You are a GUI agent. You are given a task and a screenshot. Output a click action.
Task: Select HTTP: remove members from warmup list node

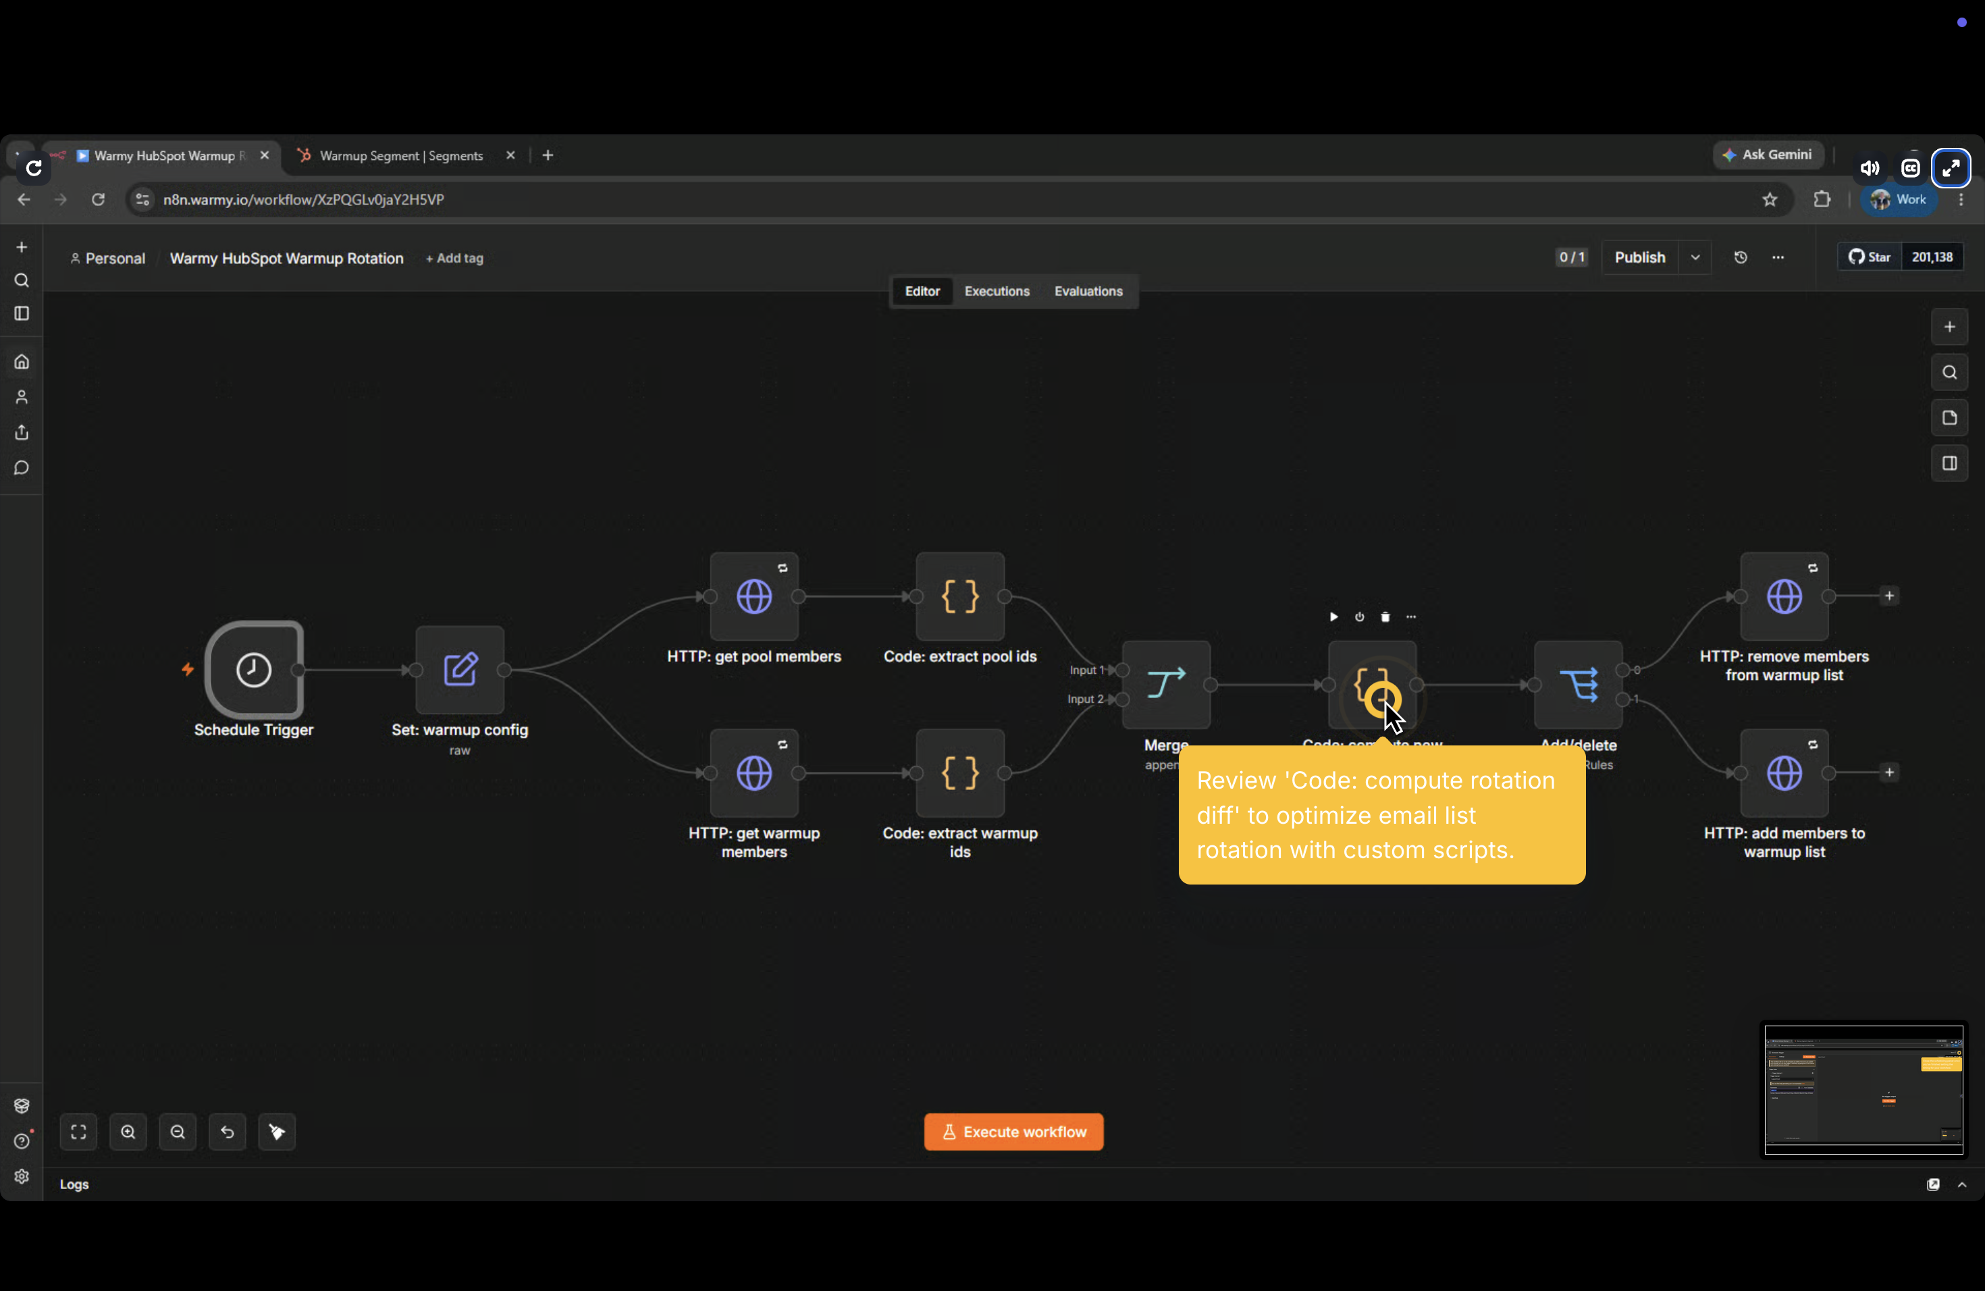pos(1785,596)
